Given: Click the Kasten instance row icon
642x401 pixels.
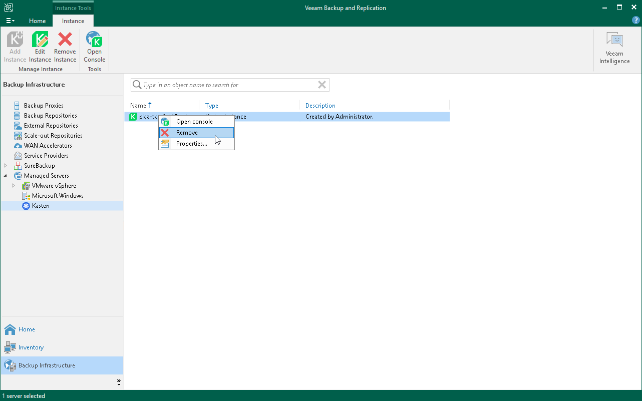Looking at the screenshot, I should coord(133,117).
